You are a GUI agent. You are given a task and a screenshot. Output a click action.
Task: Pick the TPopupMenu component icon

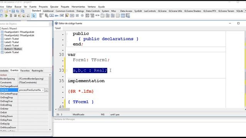(47, 16)
